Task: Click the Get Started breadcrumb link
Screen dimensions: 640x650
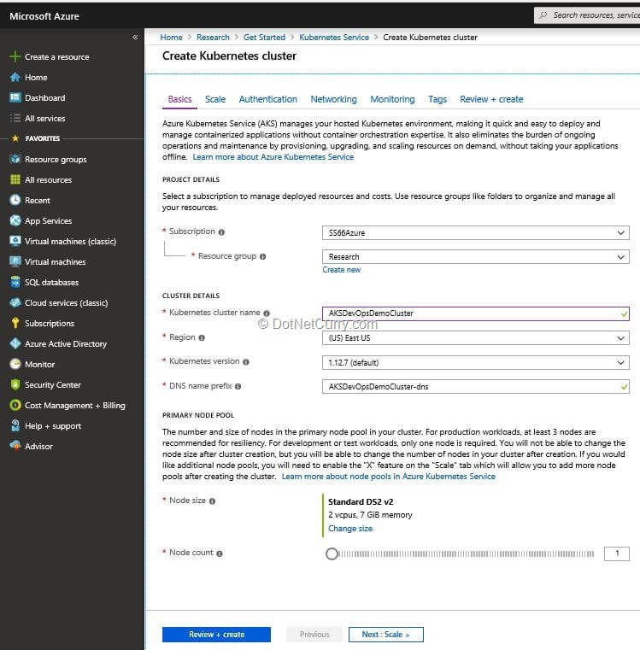Action: (x=264, y=38)
